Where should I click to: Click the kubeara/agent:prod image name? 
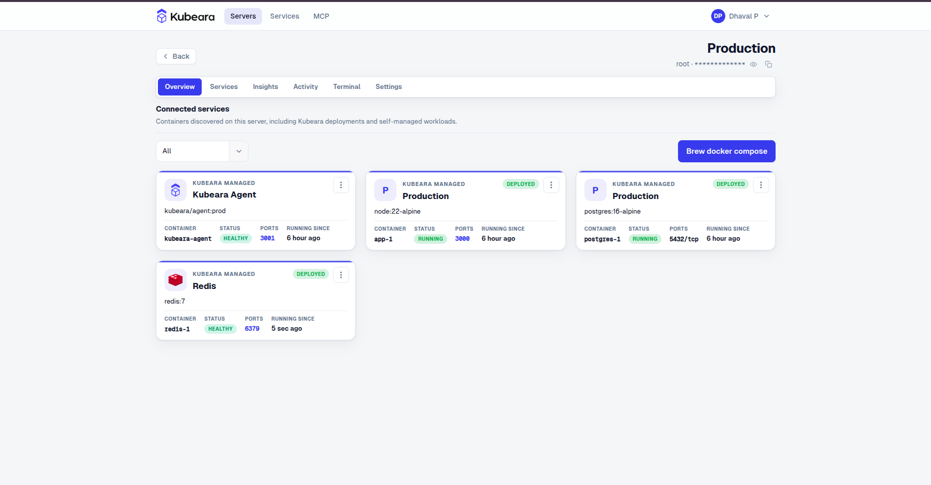click(x=195, y=211)
